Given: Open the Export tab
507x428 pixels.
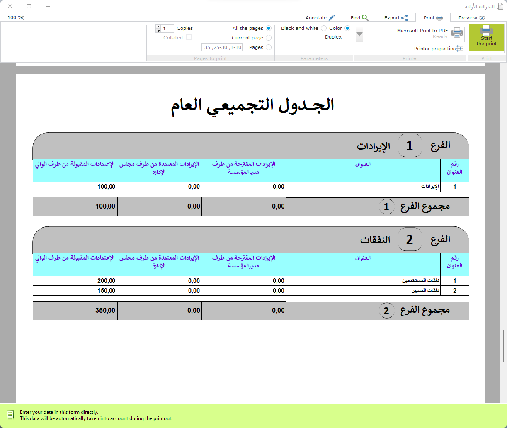Looking at the screenshot, I should click(395, 18).
